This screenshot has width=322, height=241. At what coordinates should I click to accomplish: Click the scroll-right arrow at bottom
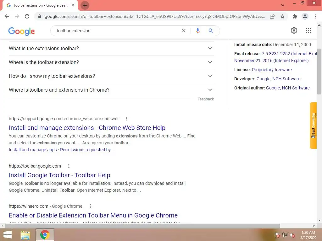click(314, 226)
